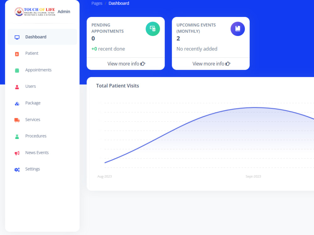Image resolution: width=314 pixels, height=235 pixels.
Task: Click the Patient orange contact icon
Action: (x=17, y=54)
